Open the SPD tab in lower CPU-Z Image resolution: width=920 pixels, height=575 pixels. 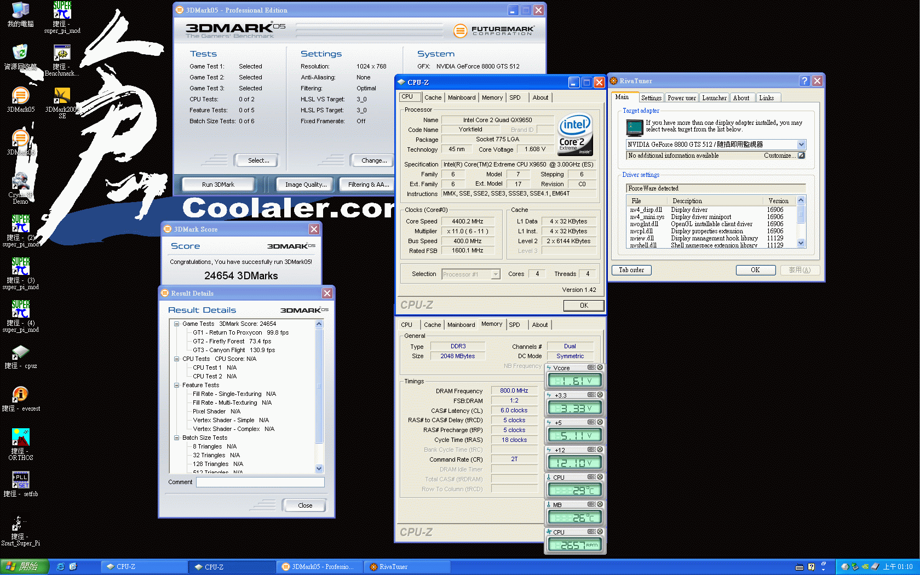[514, 325]
